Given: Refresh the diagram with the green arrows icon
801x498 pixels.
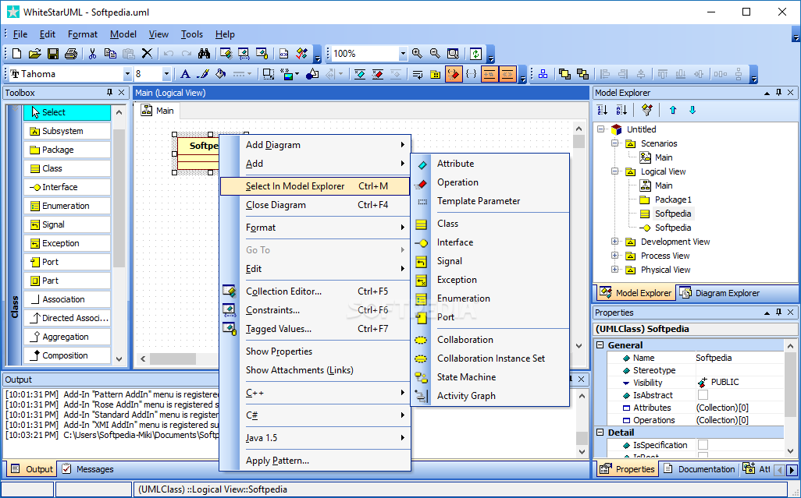Looking at the screenshot, I should pyautogui.click(x=475, y=54).
